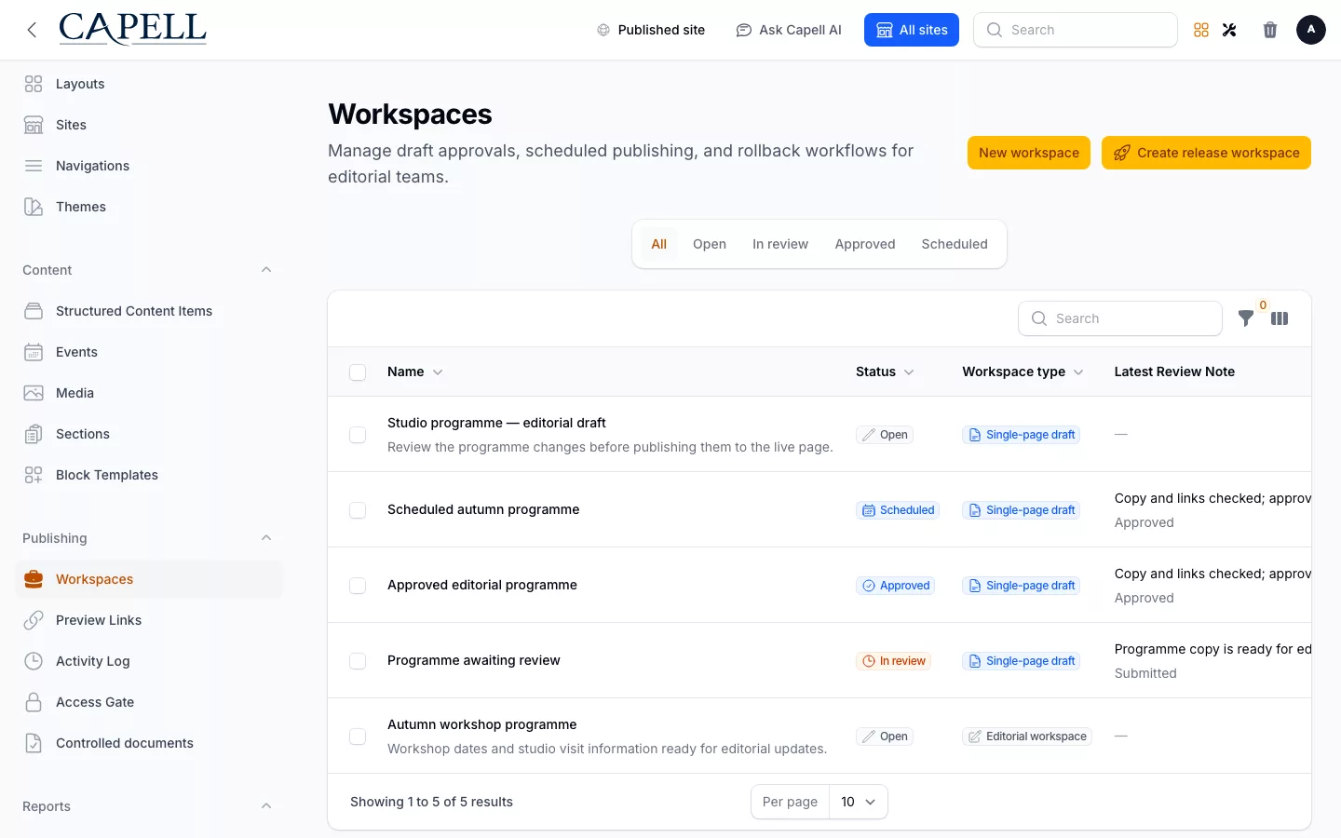Sort by Workspace type column
1341x838 pixels.
point(1023,372)
